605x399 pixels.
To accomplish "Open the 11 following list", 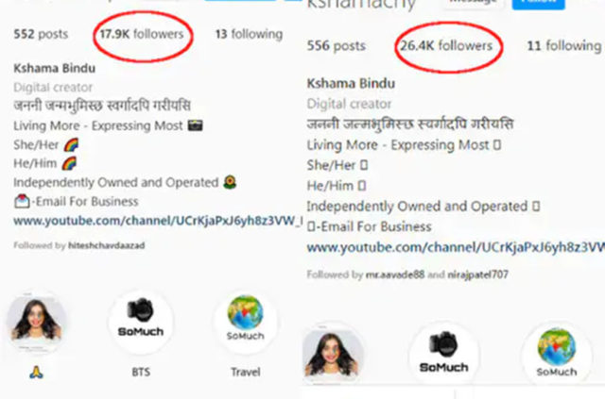I will pyautogui.click(x=564, y=46).
